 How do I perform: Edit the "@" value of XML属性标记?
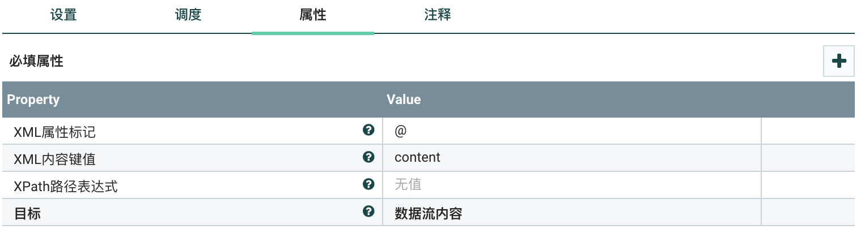point(571,131)
